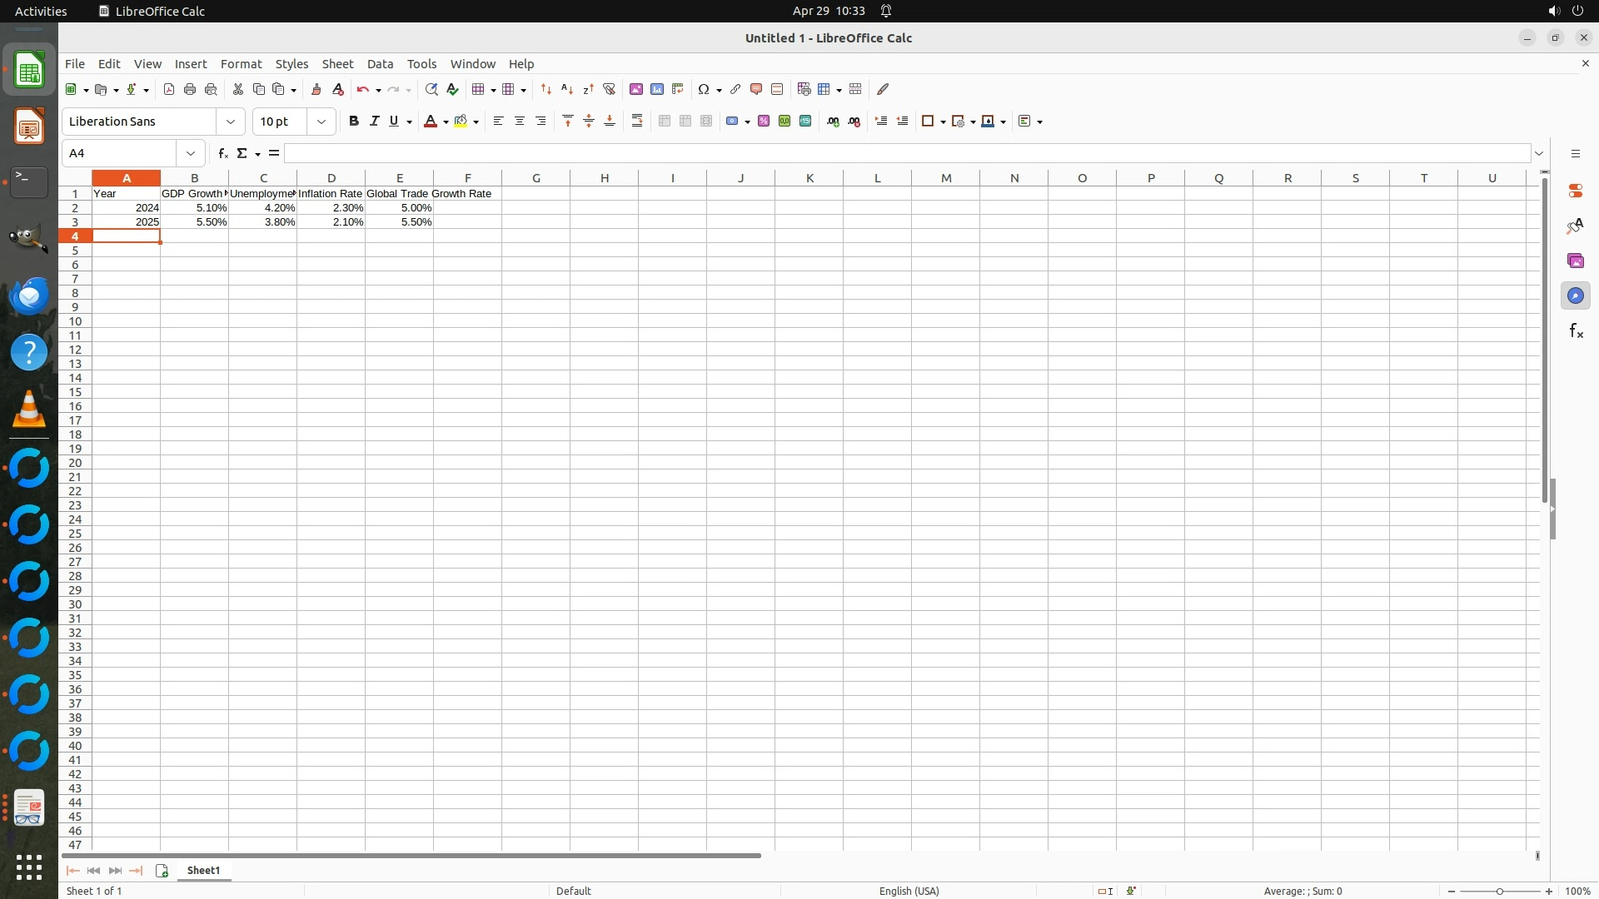
Task: Toggle italic formatting
Action: 374,122
